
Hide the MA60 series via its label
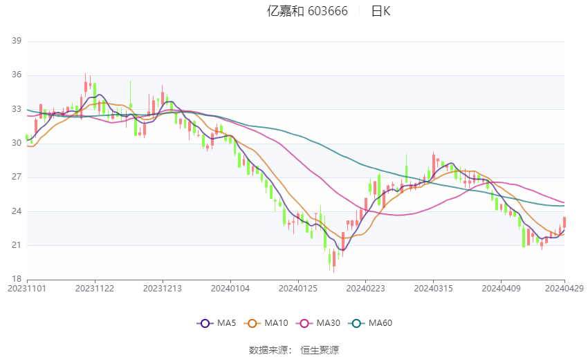coord(381,323)
